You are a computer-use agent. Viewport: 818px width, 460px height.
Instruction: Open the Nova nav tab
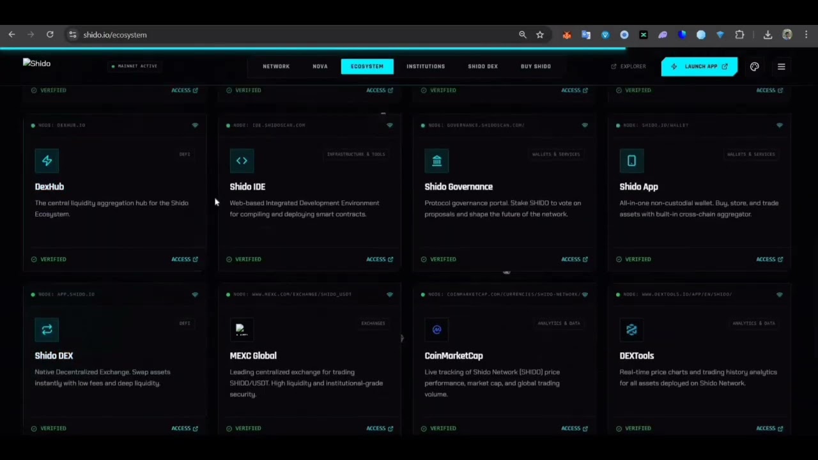pos(320,66)
